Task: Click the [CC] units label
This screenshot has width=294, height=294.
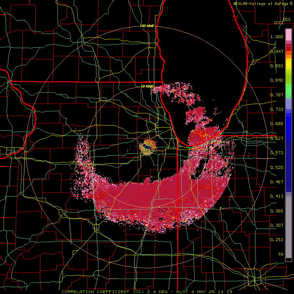Action: click(279, 23)
